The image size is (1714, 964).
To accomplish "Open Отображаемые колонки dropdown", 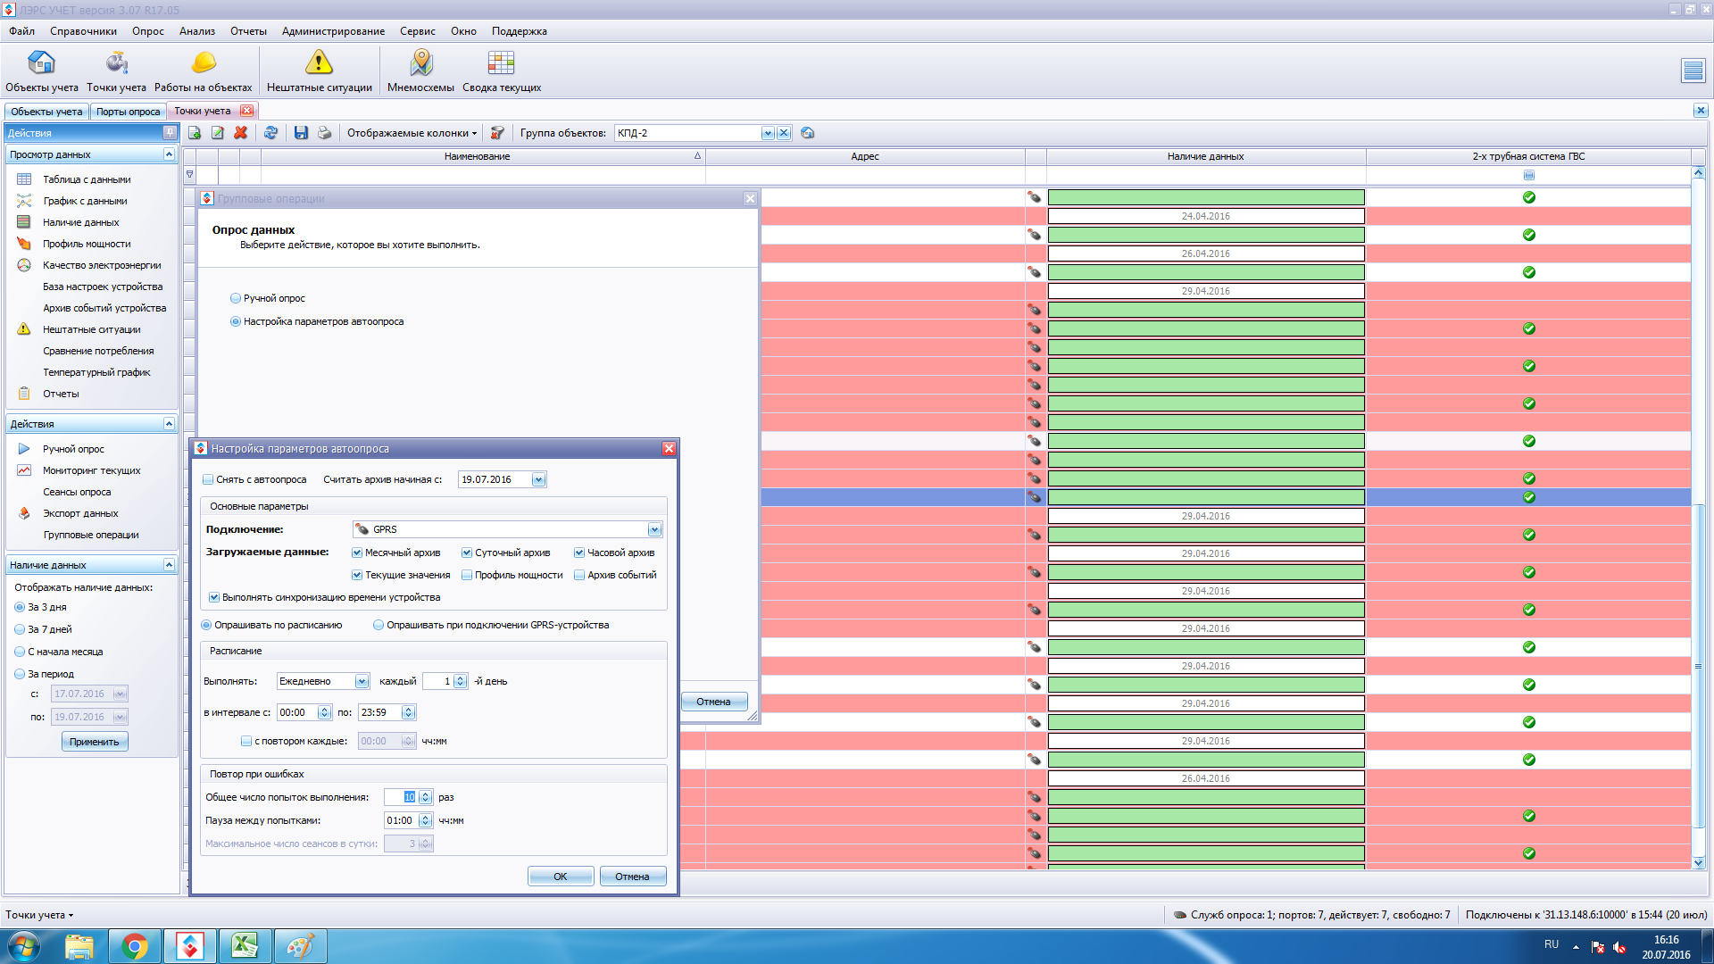I will (412, 133).
